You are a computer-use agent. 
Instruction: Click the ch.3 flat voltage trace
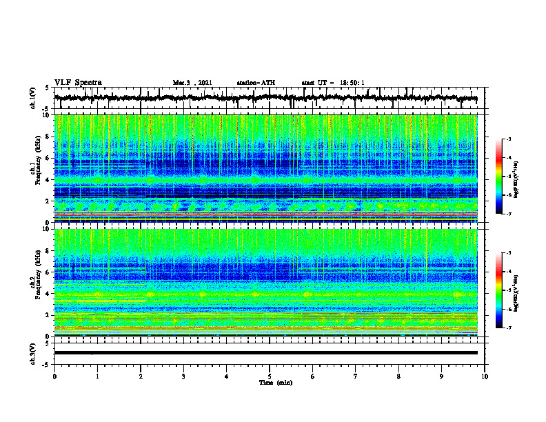265,353
